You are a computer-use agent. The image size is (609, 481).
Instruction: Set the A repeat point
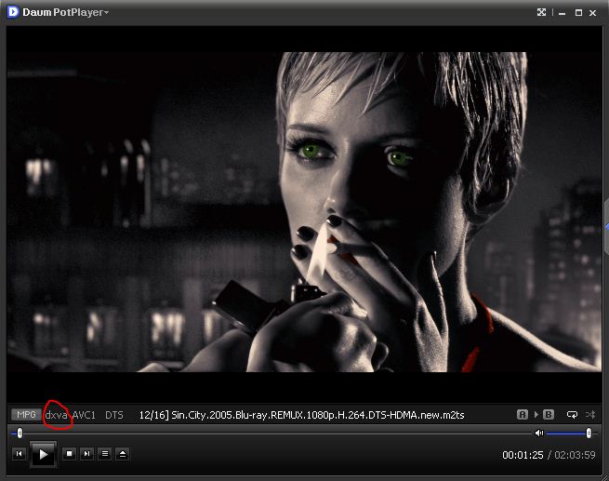coord(523,414)
